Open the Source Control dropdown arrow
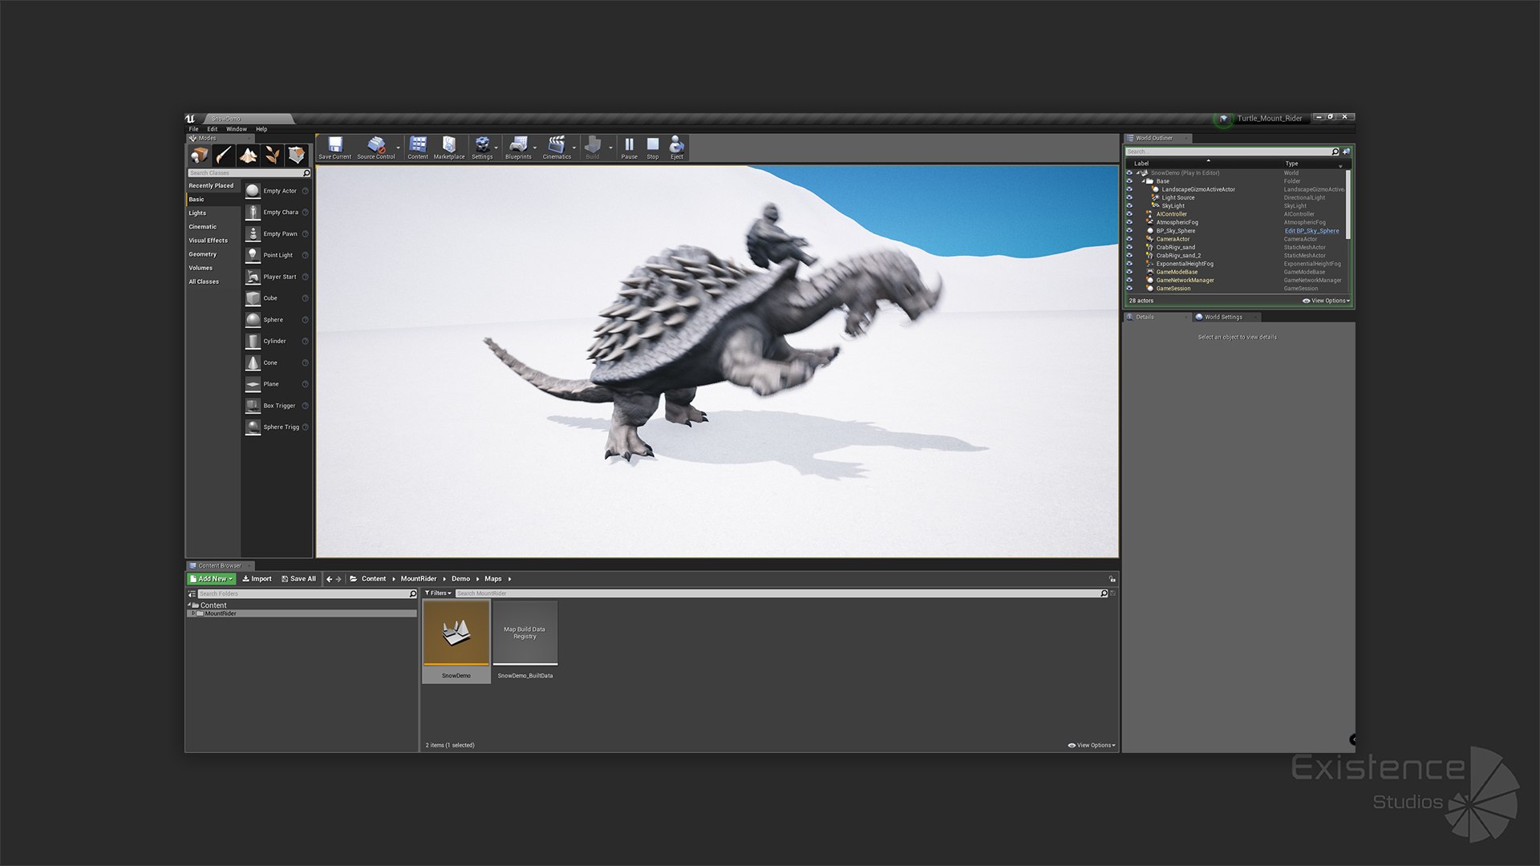The width and height of the screenshot is (1540, 866). click(x=398, y=148)
